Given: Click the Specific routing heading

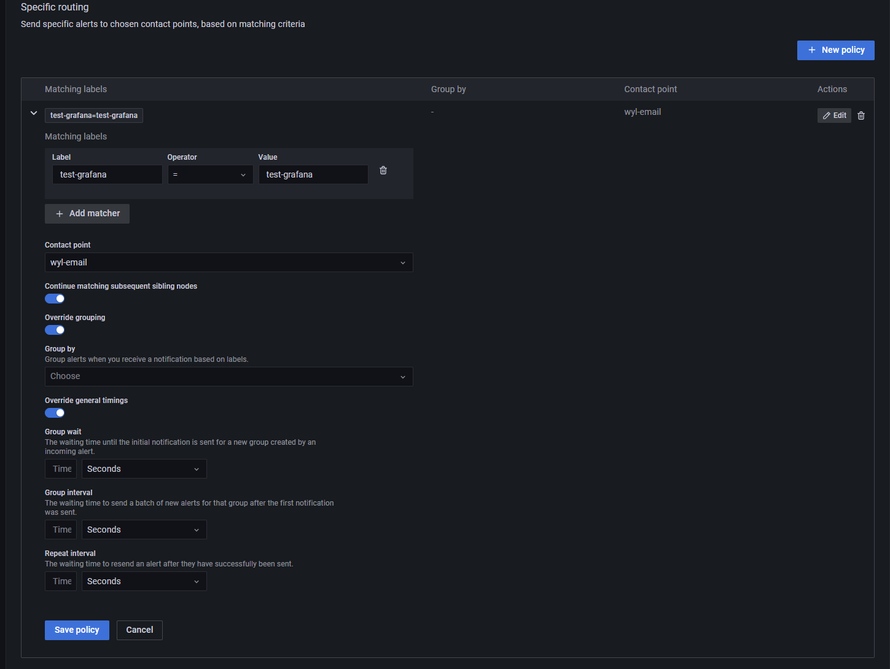Looking at the screenshot, I should click(x=55, y=7).
